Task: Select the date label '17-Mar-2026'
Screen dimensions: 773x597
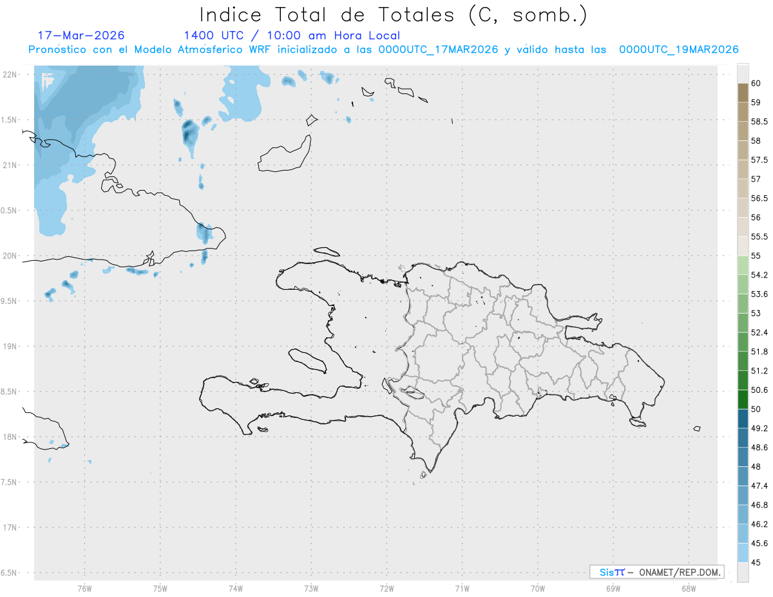Action: (x=81, y=35)
